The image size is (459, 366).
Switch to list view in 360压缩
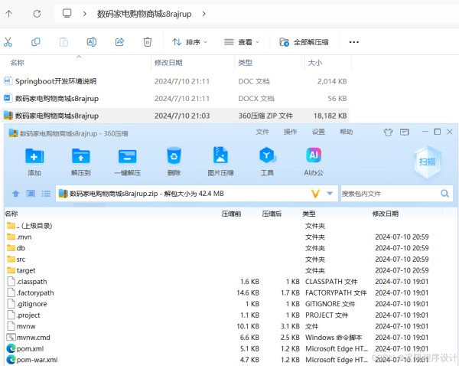click(x=46, y=194)
